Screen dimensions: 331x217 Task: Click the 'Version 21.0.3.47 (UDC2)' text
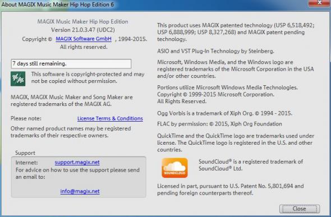[x=83, y=30]
